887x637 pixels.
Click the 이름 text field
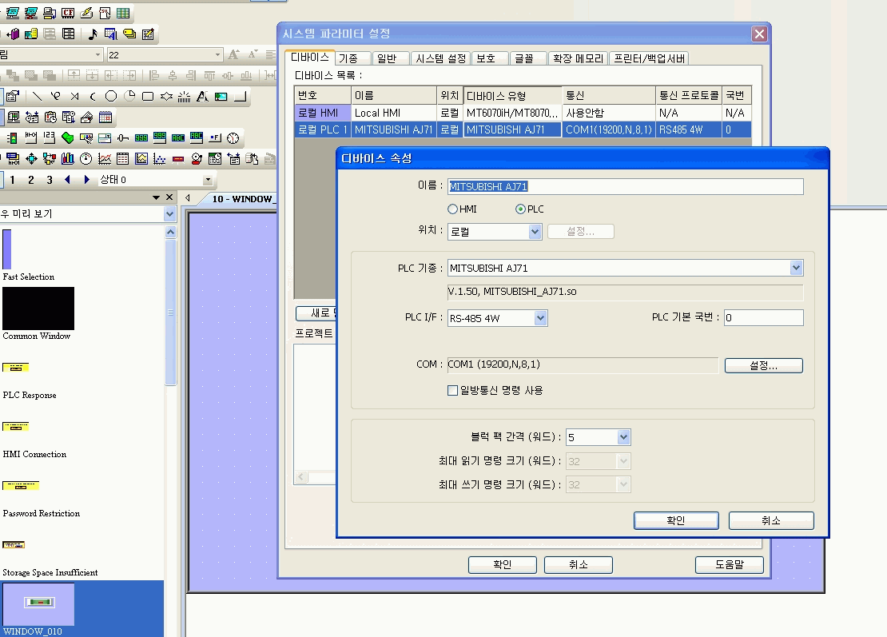click(625, 186)
